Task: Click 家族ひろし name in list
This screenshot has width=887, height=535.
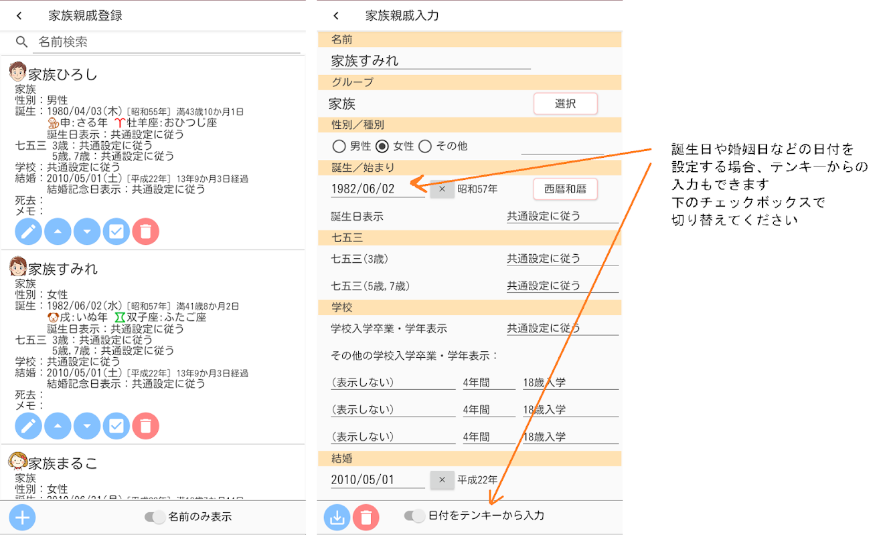Action: pos(63,74)
